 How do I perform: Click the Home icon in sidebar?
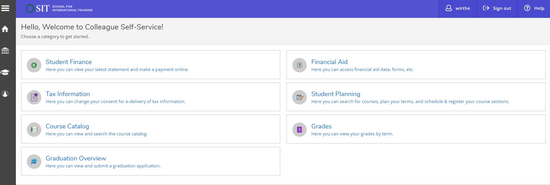pos(5,29)
